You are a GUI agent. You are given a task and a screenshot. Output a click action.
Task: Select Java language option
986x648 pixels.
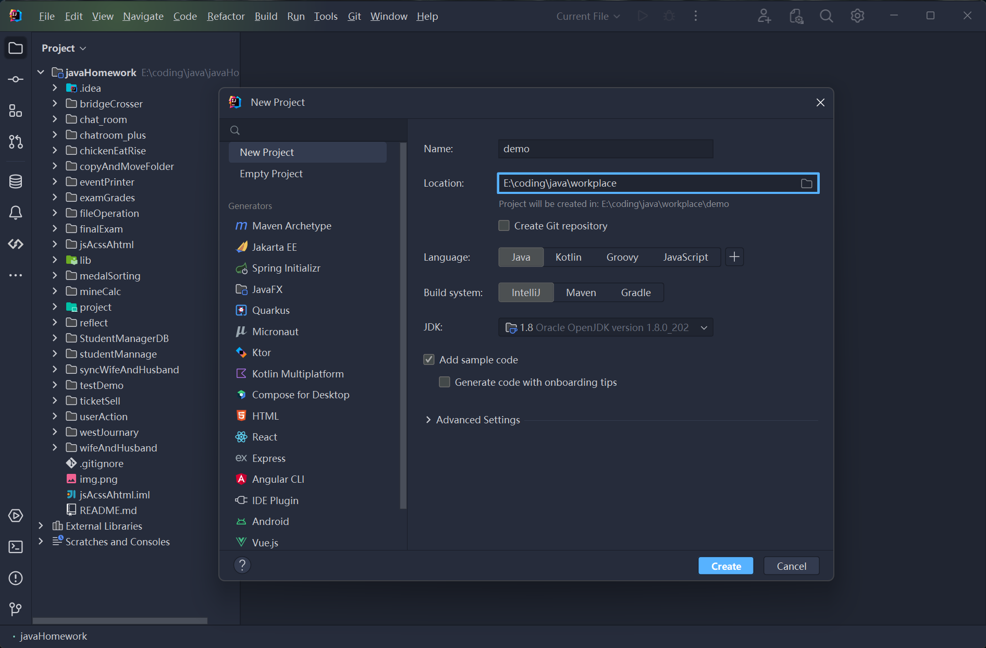click(x=521, y=257)
